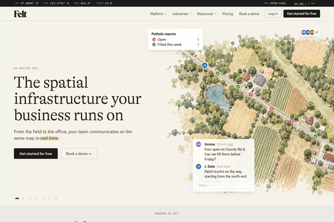Click the blue JS pin on the map road
Image resolution: width=334 pixels, height=222 pixels.
(205, 66)
